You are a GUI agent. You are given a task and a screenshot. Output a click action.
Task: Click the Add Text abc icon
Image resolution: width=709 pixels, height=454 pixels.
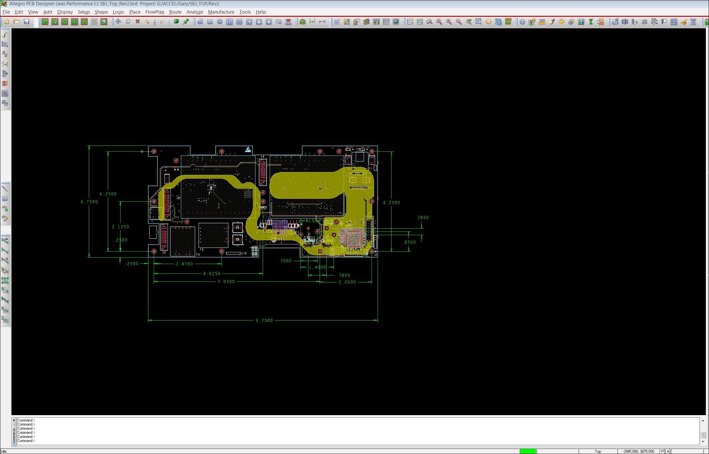pos(5,208)
